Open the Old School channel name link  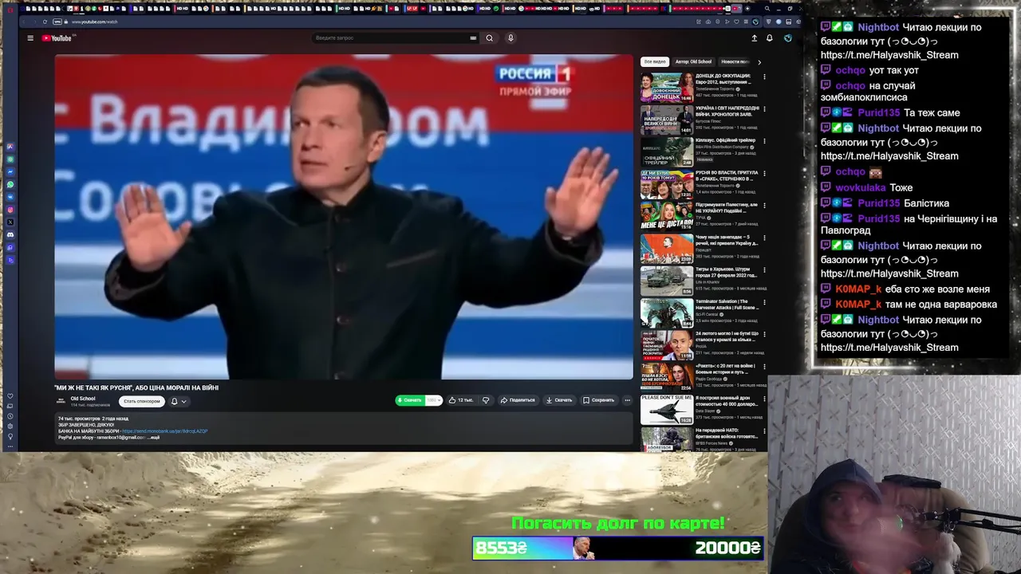(83, 399)
